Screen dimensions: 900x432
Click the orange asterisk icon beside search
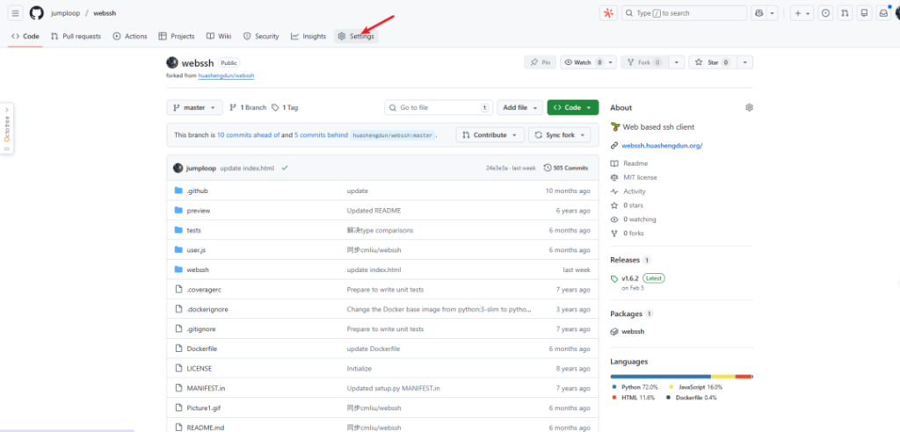608,13
